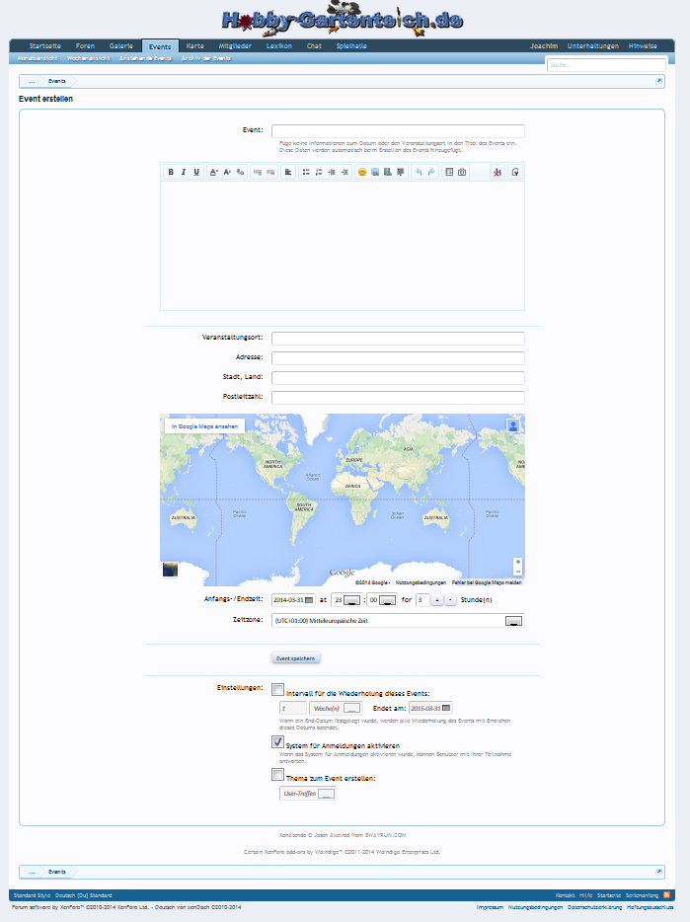Enable the event repetition interval checkbox

pos(277,690)
